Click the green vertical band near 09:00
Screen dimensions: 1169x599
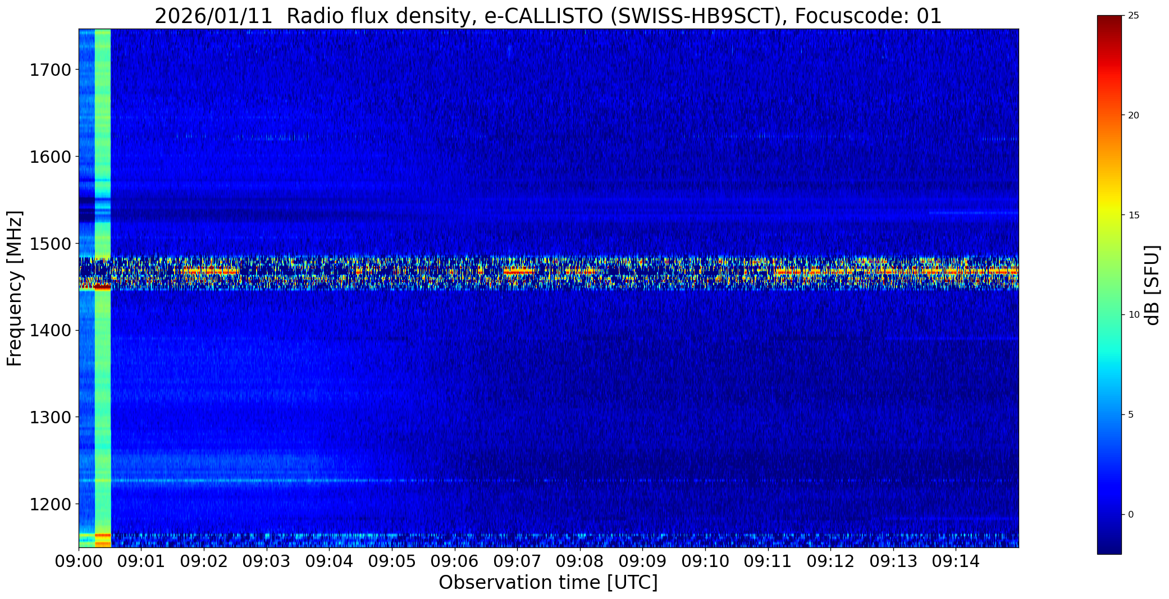point(103,288)
